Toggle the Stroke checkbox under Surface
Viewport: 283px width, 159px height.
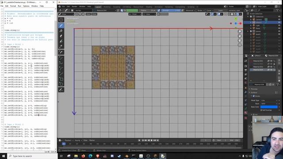[254, 96]
